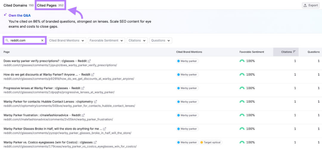Screen dimensions: 322x149
Task: Click URL reddit.com/r/glasses/comments/1jqxujn/does_warby_parker_verify_prescriptions/
Action: [x=60, y=65]
